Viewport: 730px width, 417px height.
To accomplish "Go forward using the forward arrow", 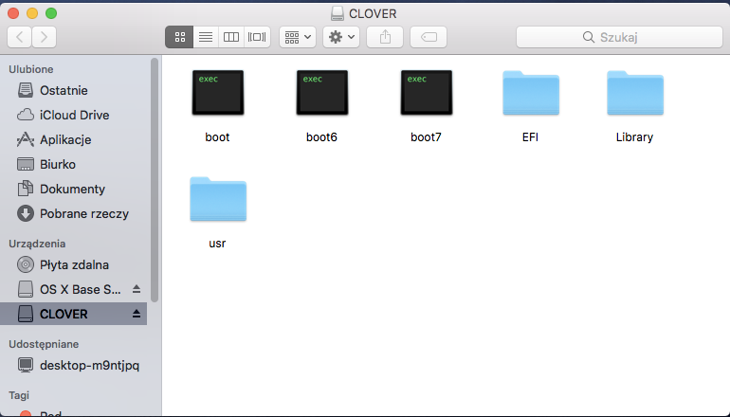I will (x=44, y=37).
